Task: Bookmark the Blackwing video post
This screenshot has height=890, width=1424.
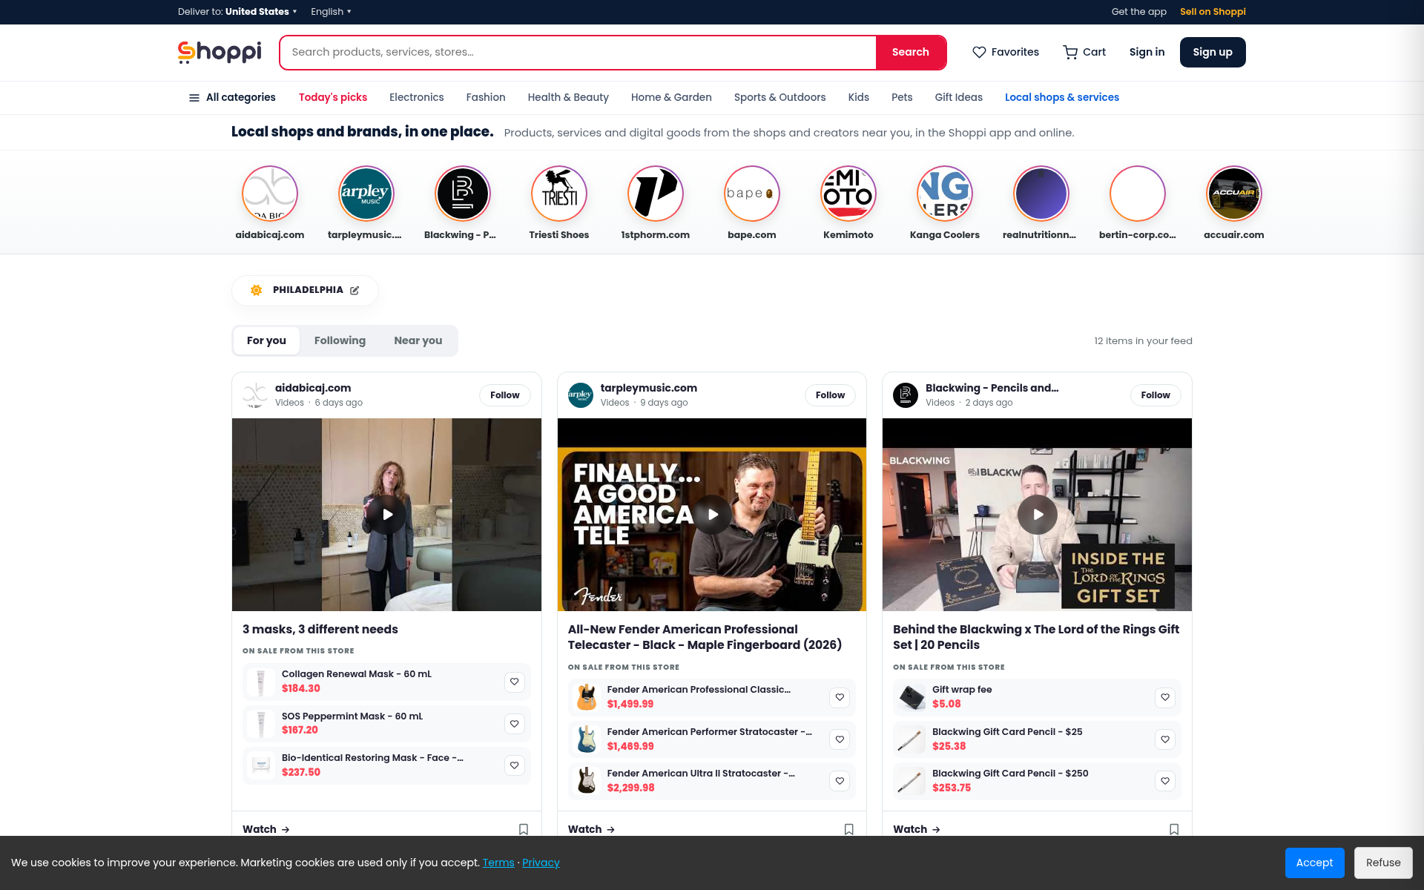Action: click(x=1174, y=829)
